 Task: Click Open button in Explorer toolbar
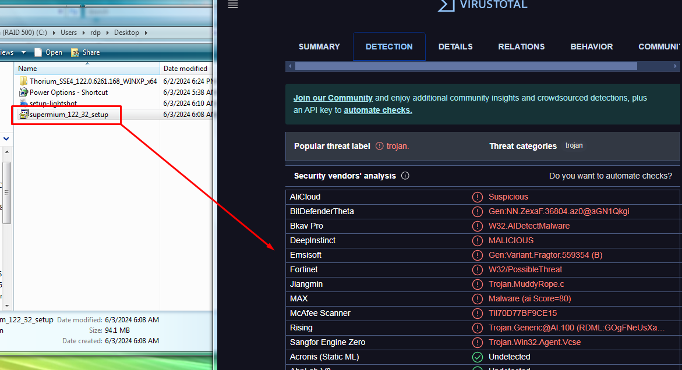48,52
